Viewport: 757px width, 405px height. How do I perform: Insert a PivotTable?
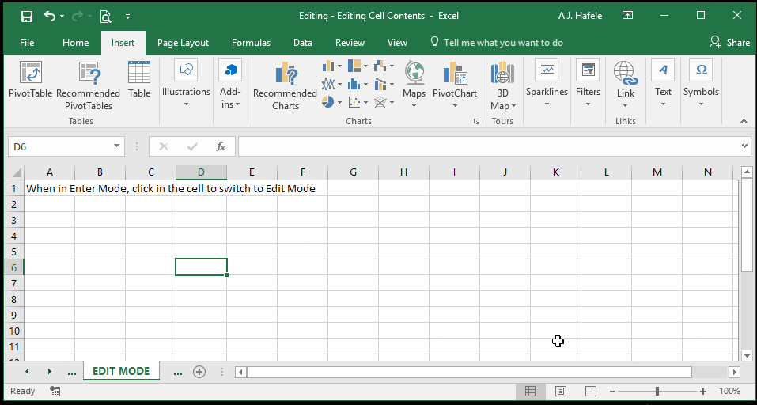point(30,78)
